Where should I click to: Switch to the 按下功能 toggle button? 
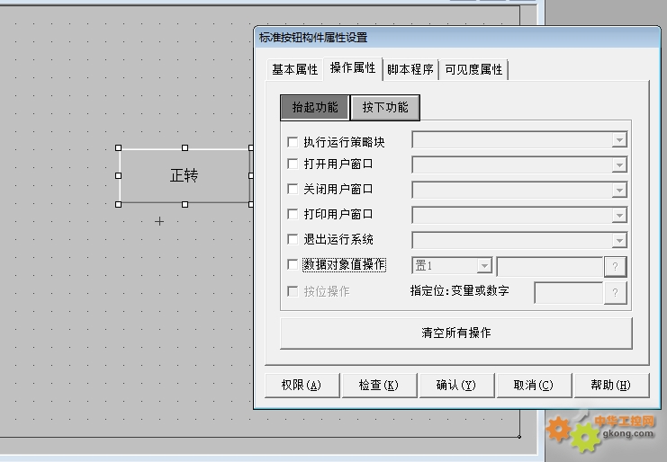(x=385, y=107)
